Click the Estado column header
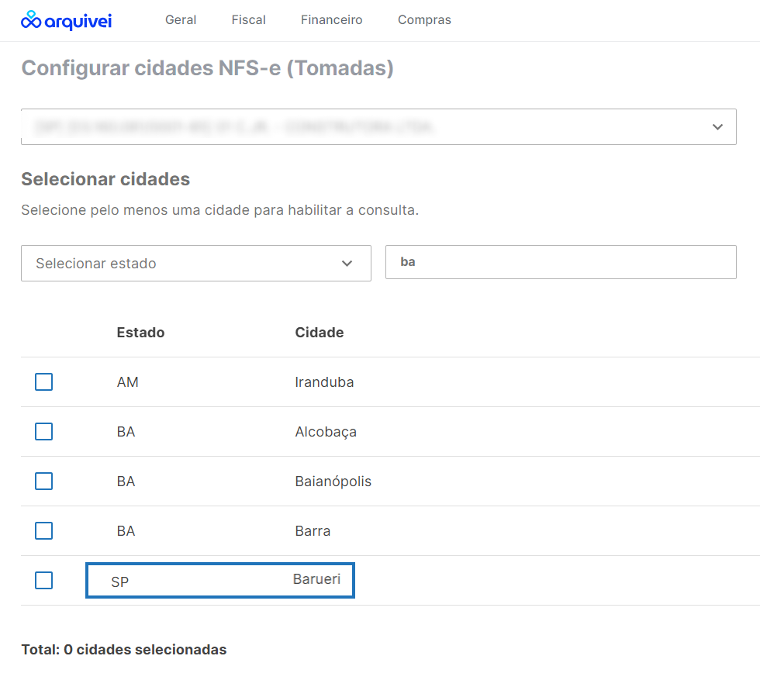 [140, 333]
